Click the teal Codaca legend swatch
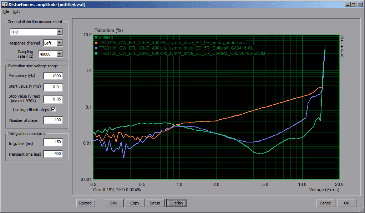Viewport: 365px width, 213px height. tap(96, 53)
